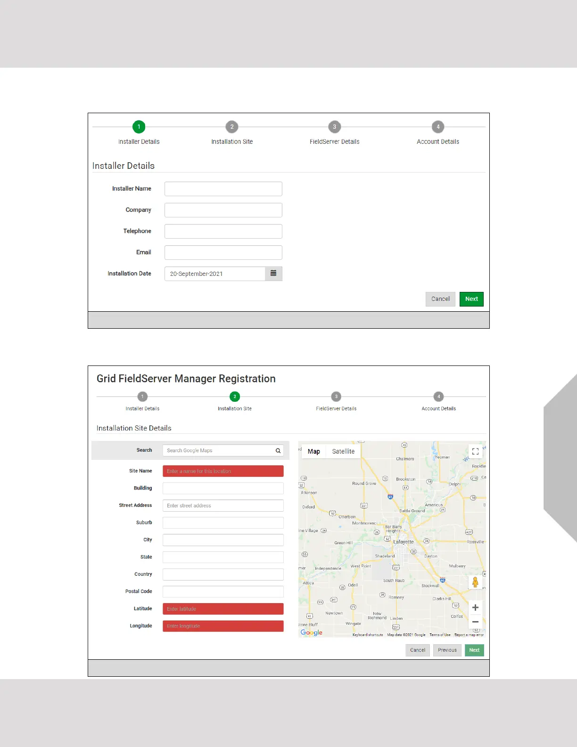577x747 pixels.
Task: Click the Search Google Maps magnifier icon
Action: click(278, 451)
